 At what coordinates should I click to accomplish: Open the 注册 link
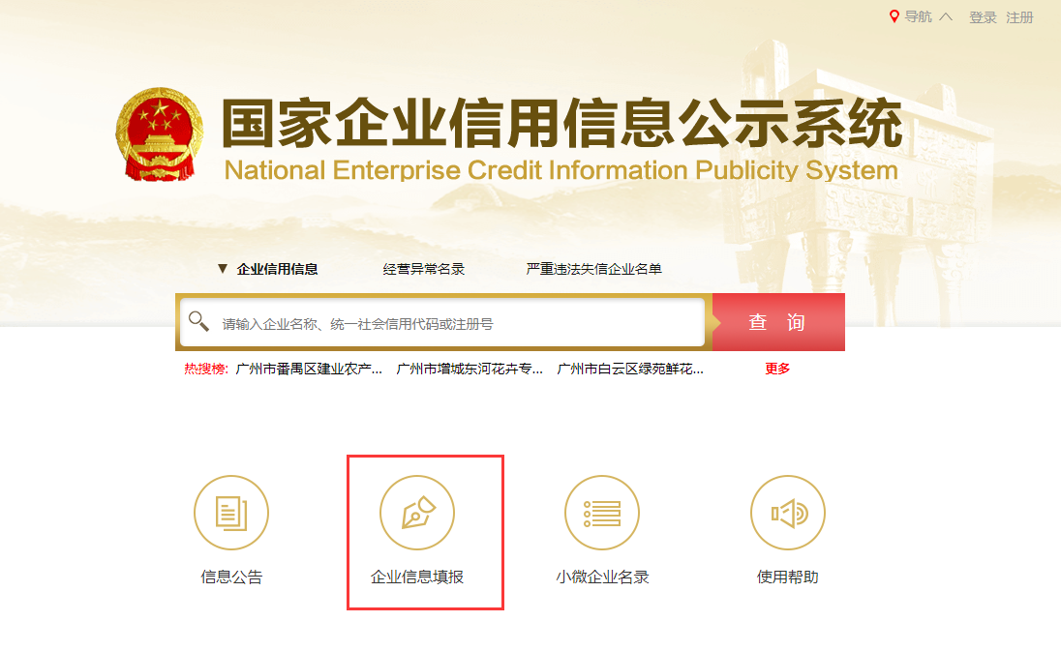(1019, 17)
